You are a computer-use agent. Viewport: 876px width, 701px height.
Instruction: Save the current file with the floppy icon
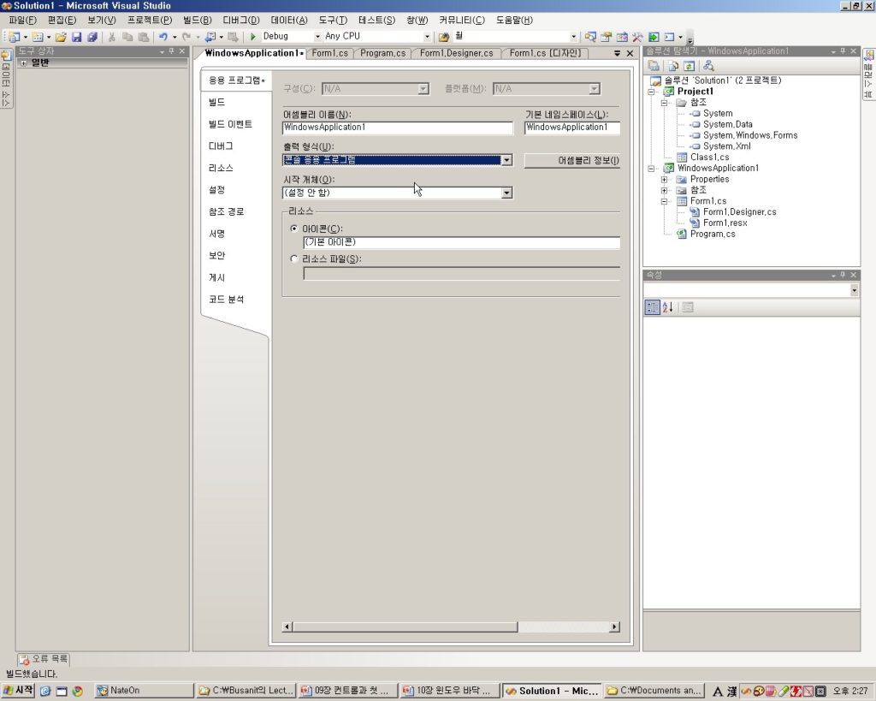pyautogui.click(x=76, y=37)
